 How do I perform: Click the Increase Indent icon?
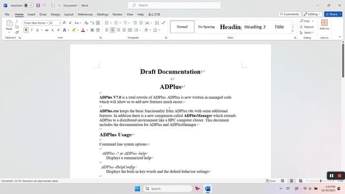141,23
